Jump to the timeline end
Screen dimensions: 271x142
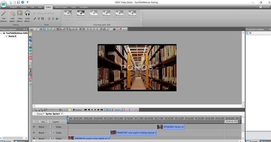tap(102, 110)
